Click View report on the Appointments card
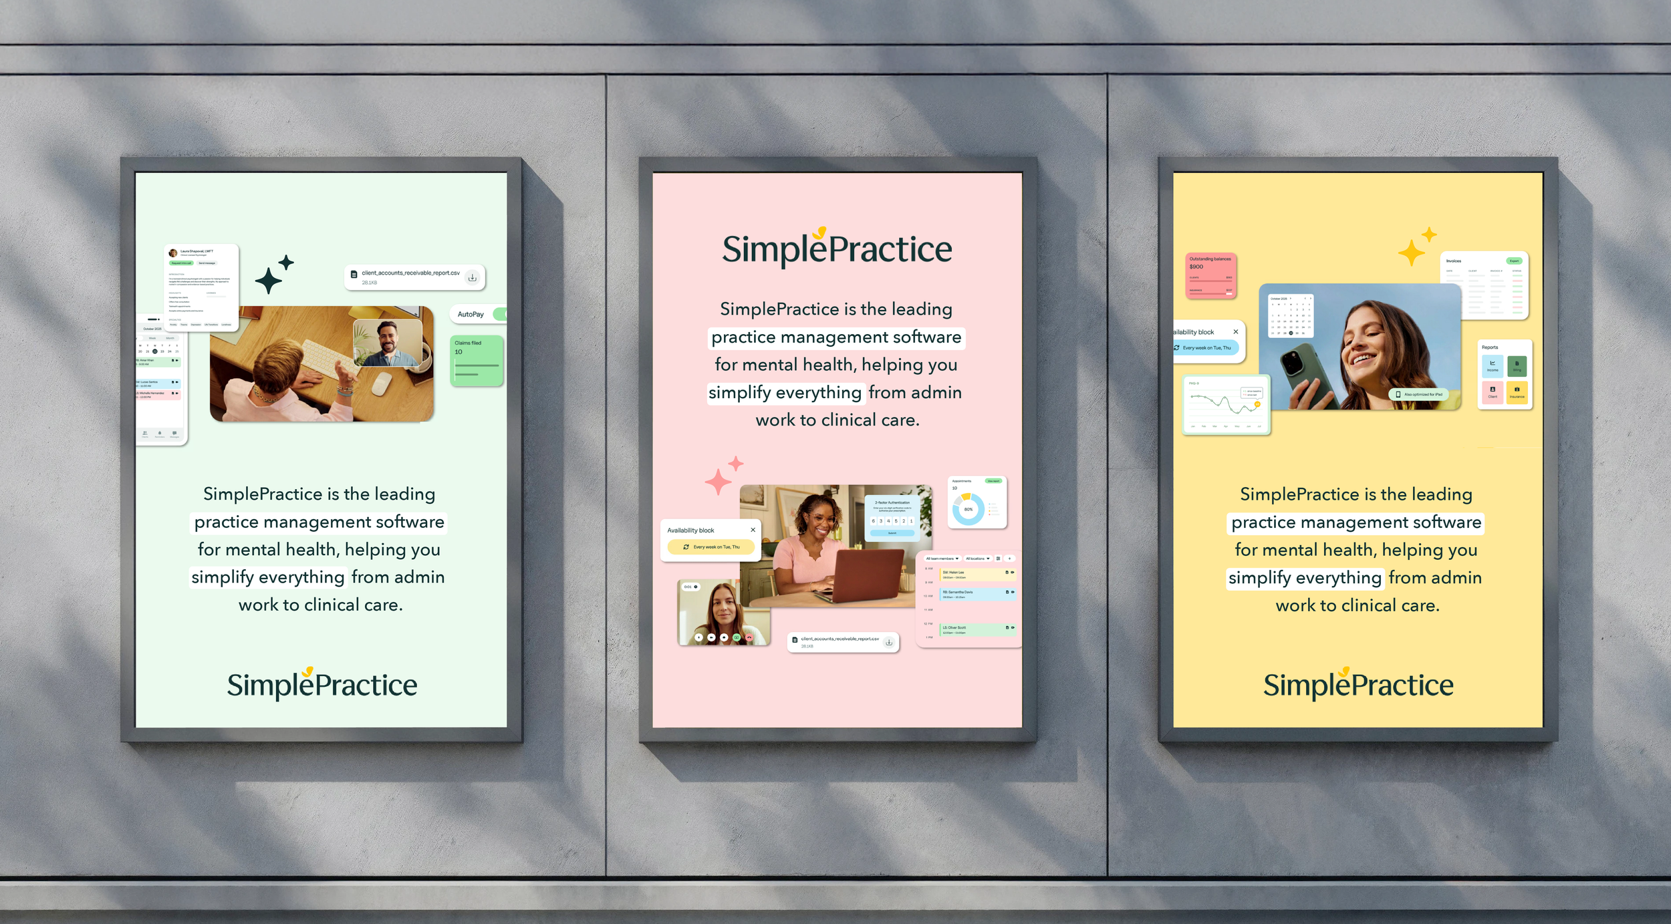This screenshot has width=1671, height=924. (x=993, y=481)
